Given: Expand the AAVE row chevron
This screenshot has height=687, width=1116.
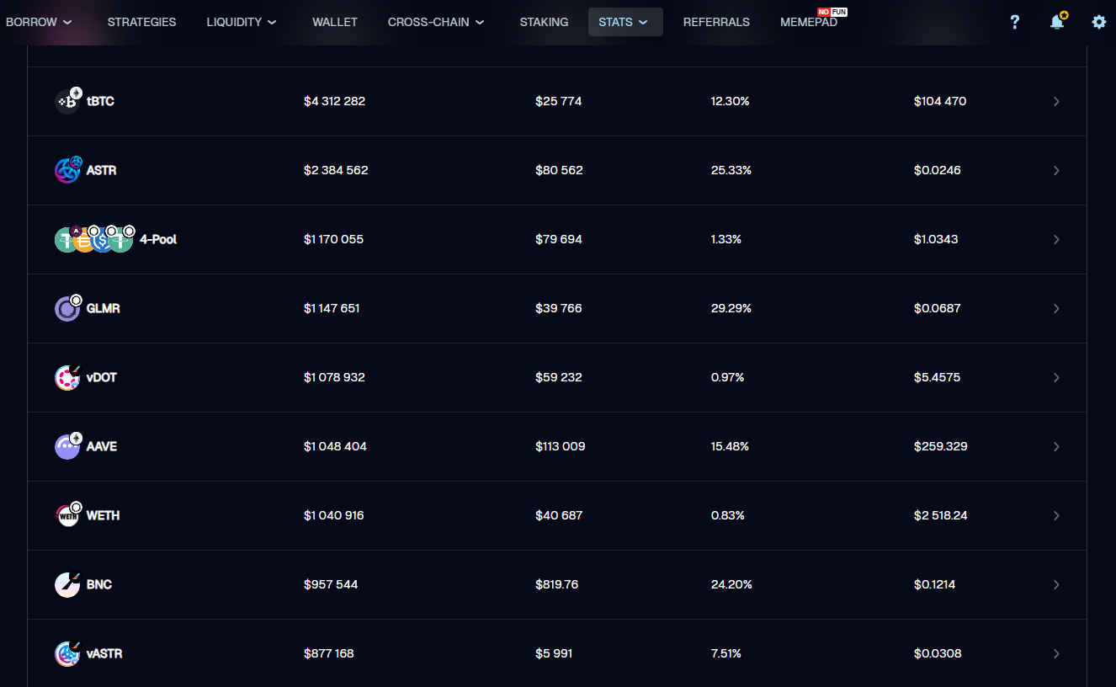Looking at the screenshot, I should tap(1056, 446).
